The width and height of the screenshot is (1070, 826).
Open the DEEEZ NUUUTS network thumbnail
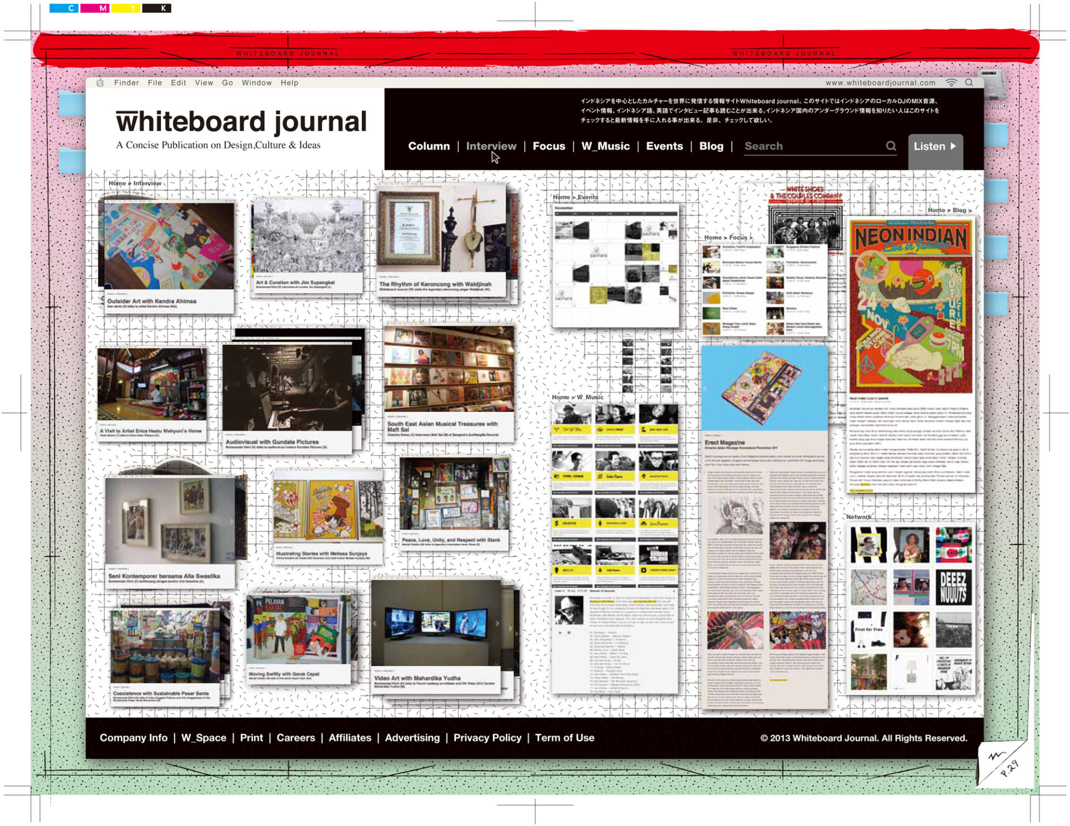click(x=953, y=587)
